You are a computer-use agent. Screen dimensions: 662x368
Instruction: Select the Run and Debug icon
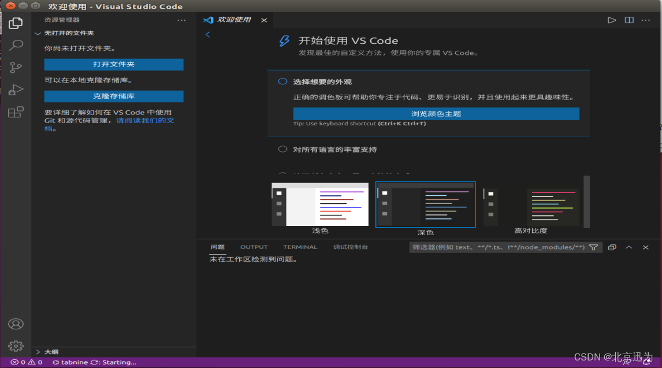pyautogui.click(x=16, y=90)
